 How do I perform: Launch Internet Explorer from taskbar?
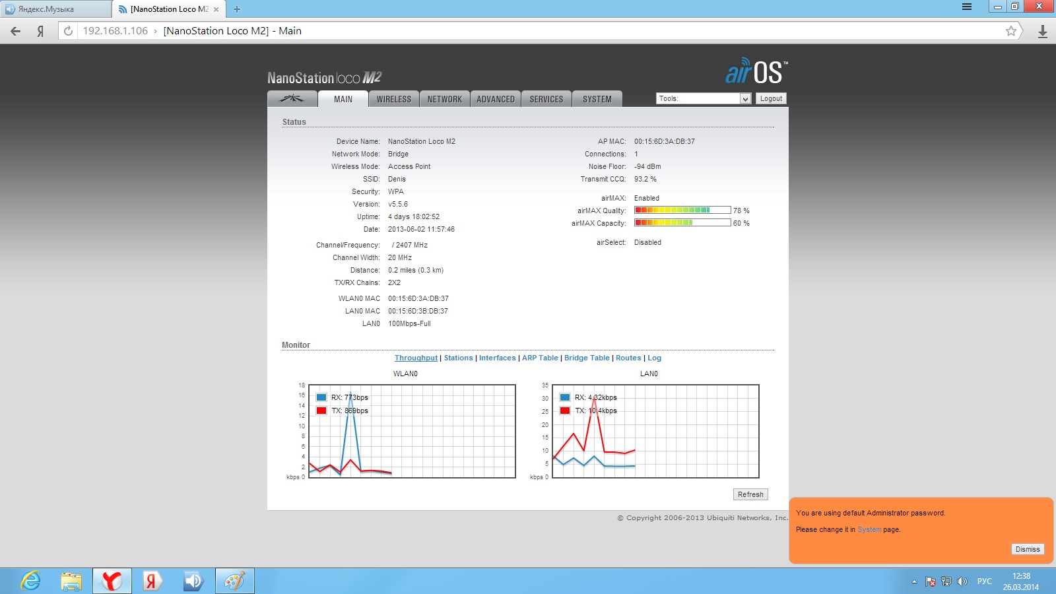click(31, 581)
